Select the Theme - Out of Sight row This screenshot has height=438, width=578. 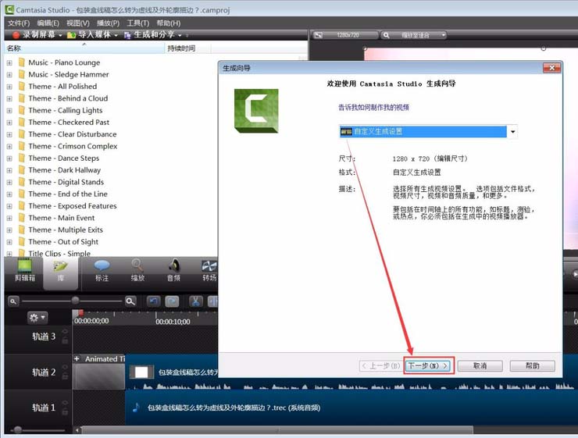[63, 242]
